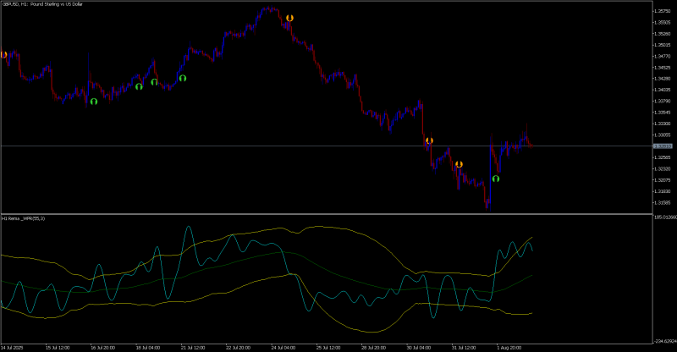Click the highlighted current price tag on the scale

click(x=663, y=146)
